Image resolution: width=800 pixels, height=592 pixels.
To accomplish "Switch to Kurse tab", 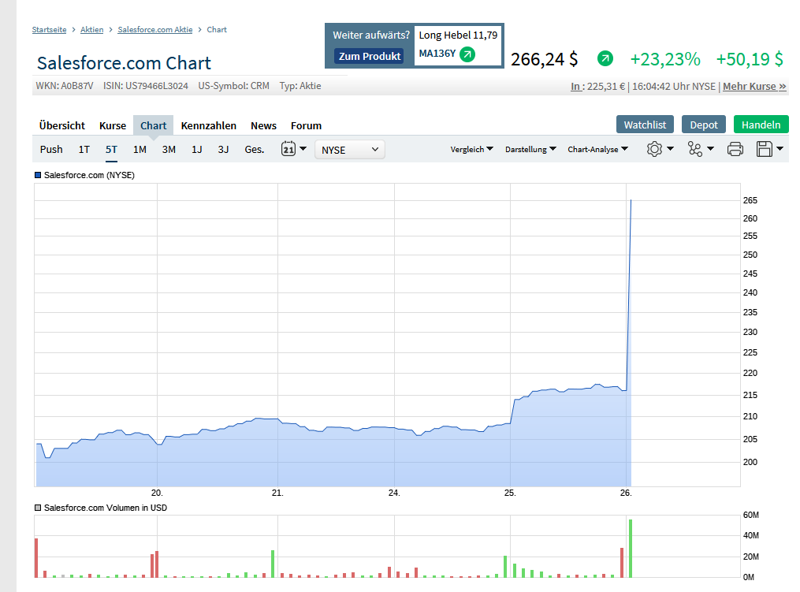I will coord(113,125).
